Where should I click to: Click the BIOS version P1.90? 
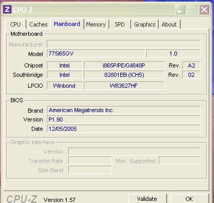click(x=124, y=119)
